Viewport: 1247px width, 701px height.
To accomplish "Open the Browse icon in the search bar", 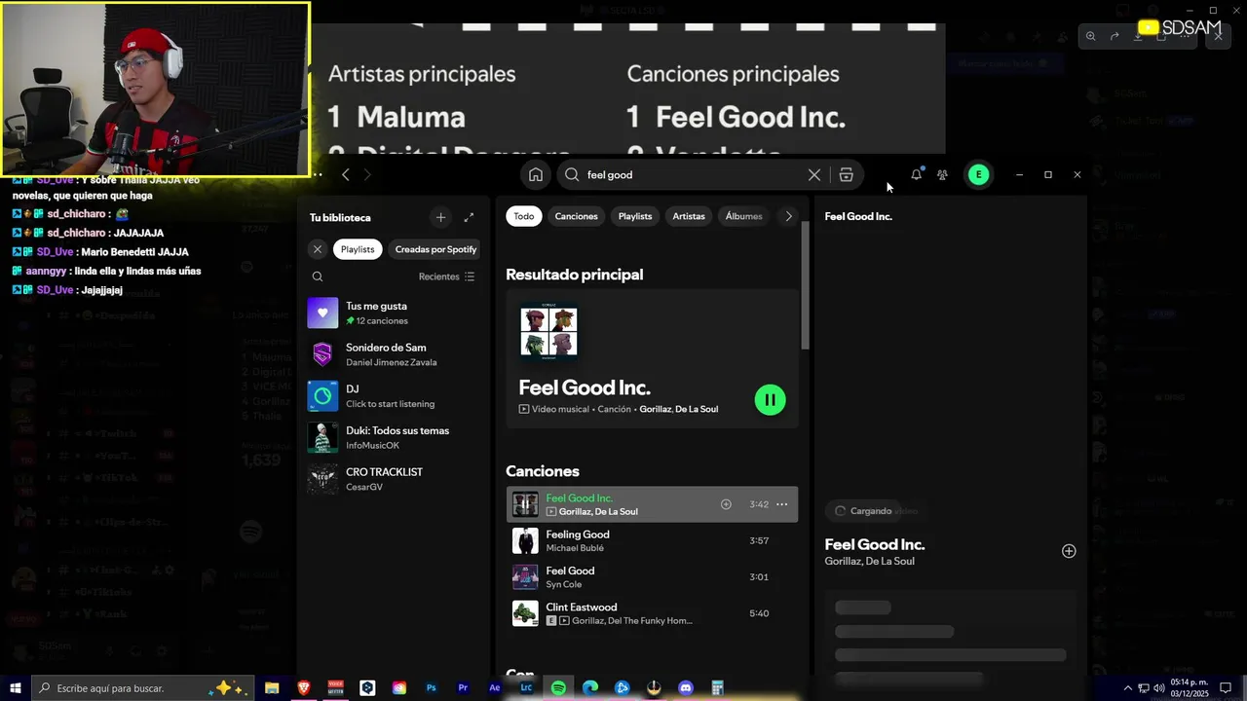I will (846, 175).
